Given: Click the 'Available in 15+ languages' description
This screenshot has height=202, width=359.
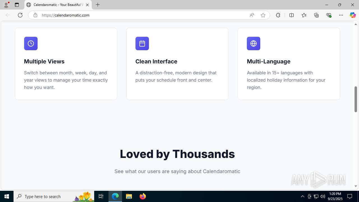Looking at the screenshot, I should 286,80.
